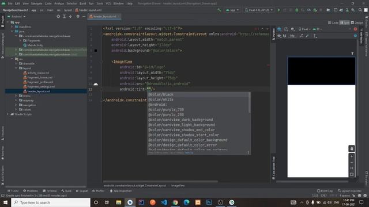Image resolution: width=369 pixels, height=207 pixels.
Task: Open the Pixel 4 XL device dropdown
Action: pos(259,10)
